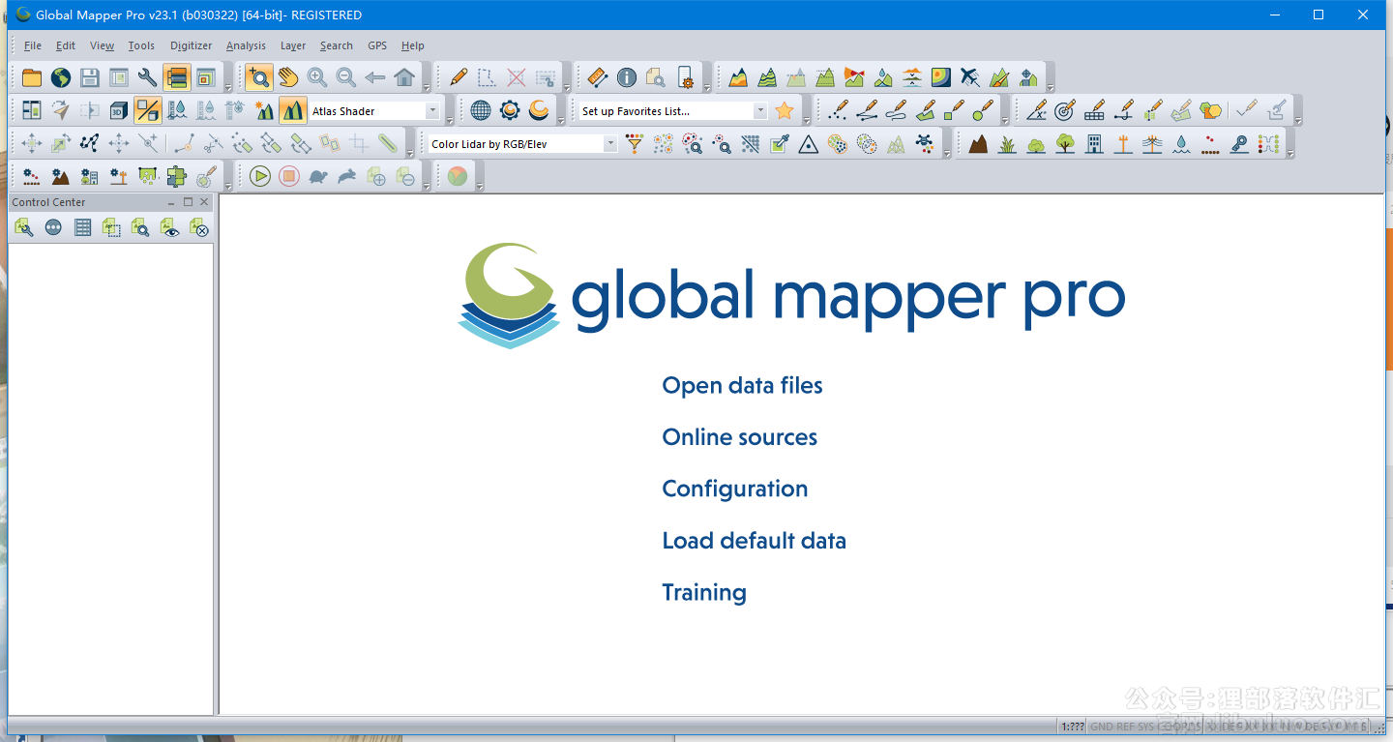Click the tree vegetation classification icon
Viewport: 1393px width, 742px height.
[1065, 144]
